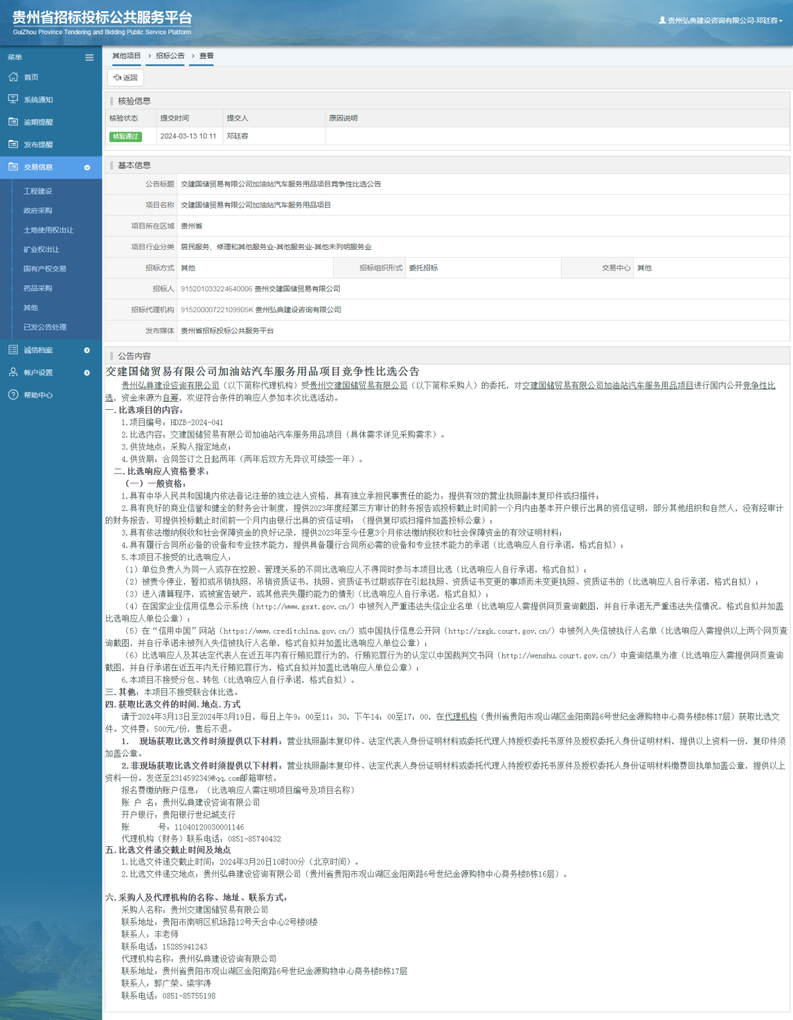
Task: Click the 逾期提醒 icon in sidebar
Action: [x=13, y=122]
